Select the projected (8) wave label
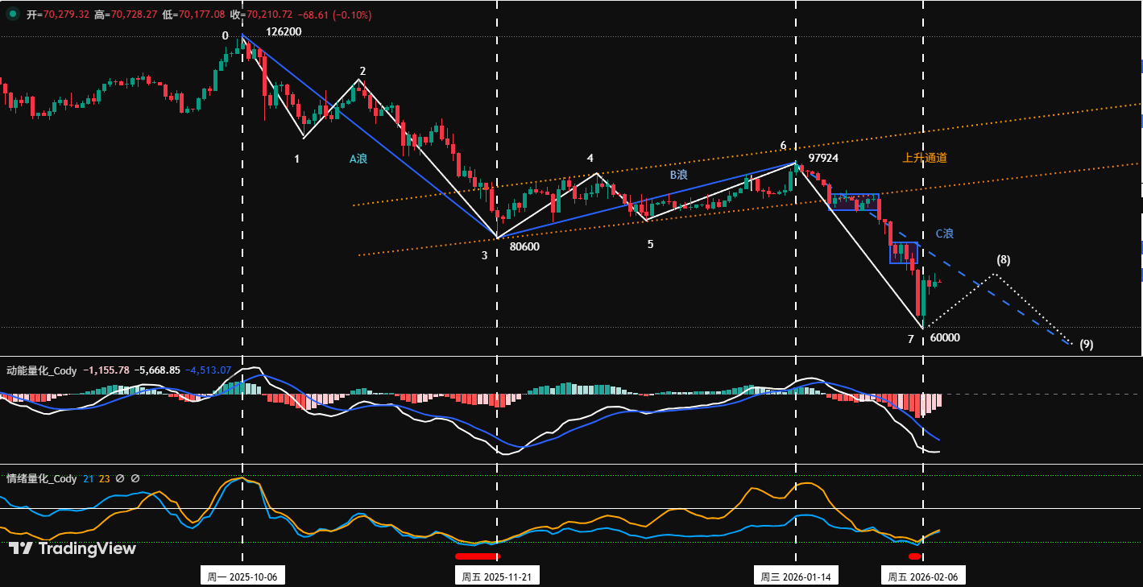This screenshot has height=587, width=1143. point(1003,259)
